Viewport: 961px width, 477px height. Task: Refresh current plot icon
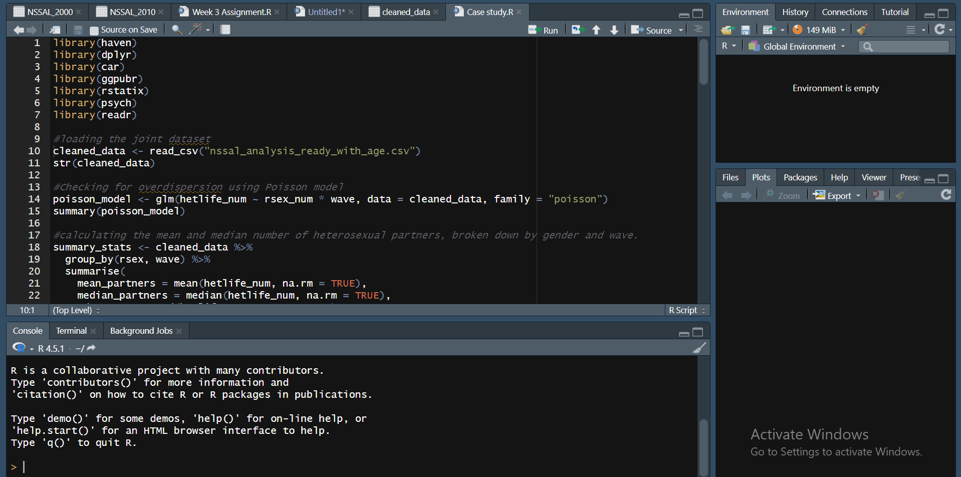click(946, 194)
